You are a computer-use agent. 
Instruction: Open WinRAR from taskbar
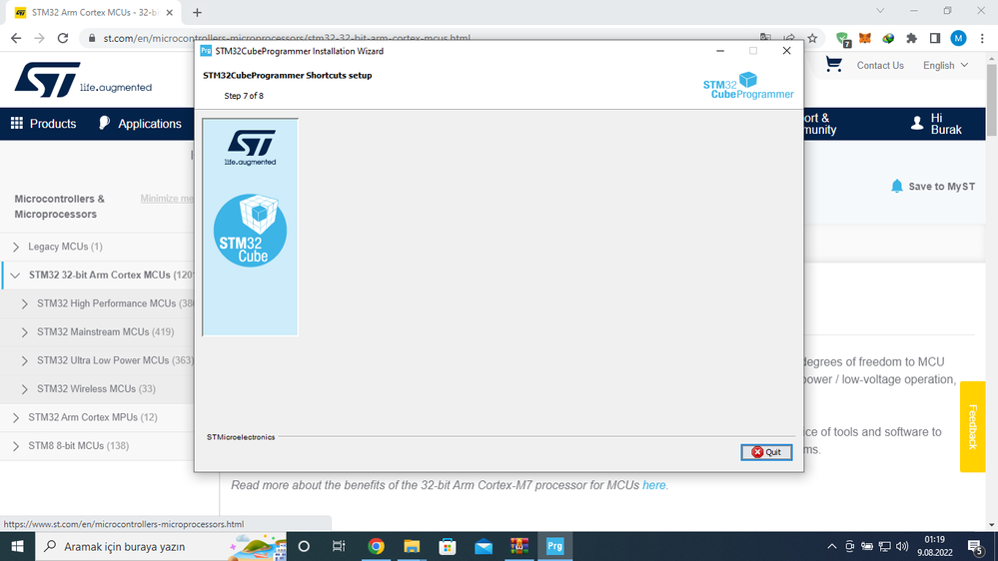click(519, 546)
